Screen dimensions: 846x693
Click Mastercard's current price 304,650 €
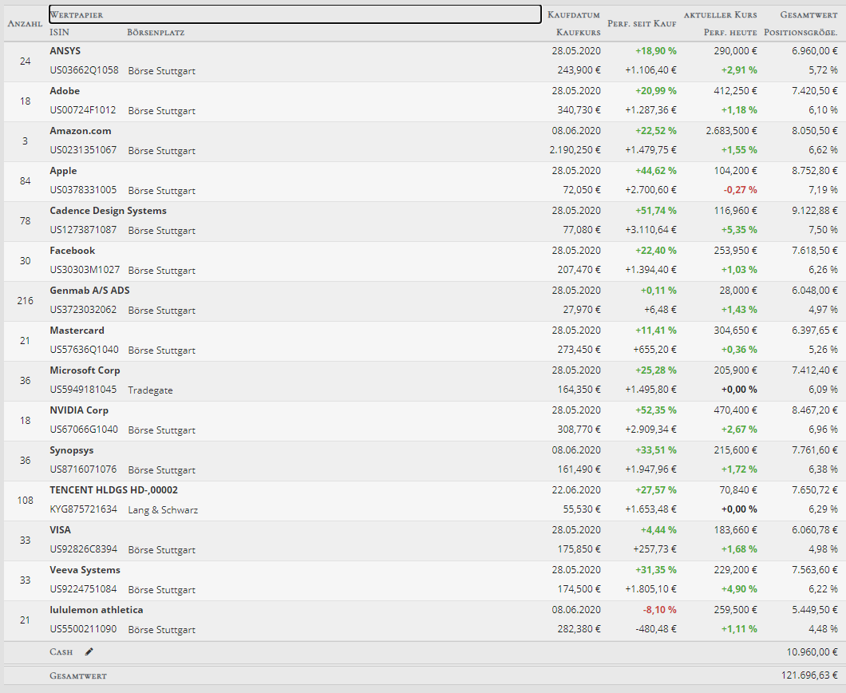click(x=735, y=331)
